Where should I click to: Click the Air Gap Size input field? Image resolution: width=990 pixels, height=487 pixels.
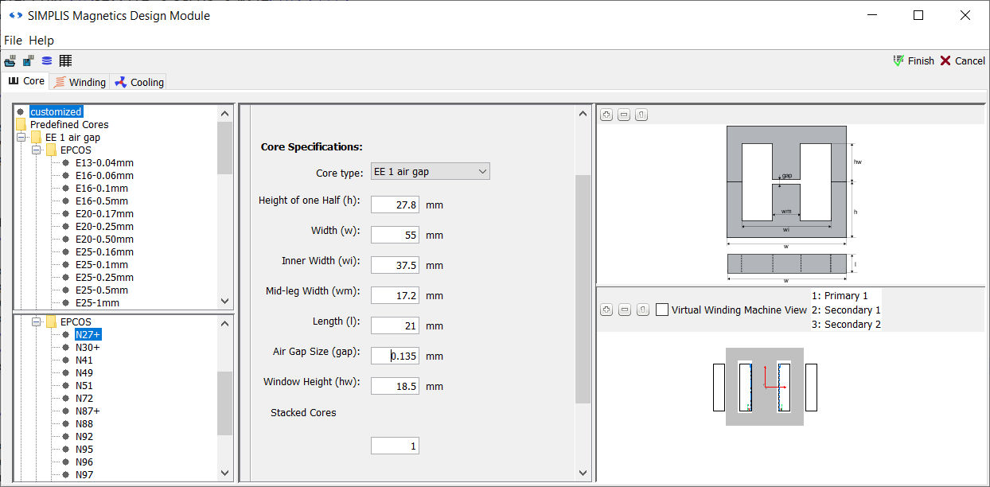tap(395, 356)
